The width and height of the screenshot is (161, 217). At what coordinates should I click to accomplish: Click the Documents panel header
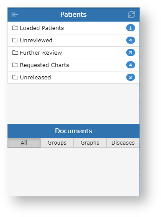click(73, 131)
